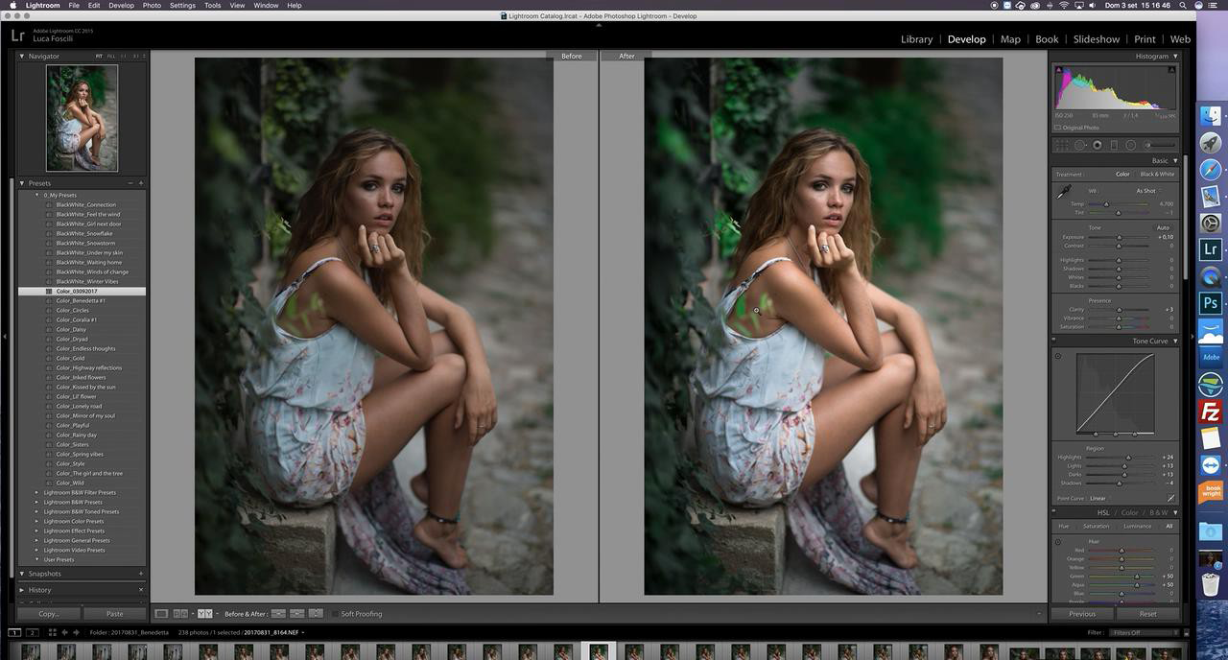Apply the Color_Kissed by the sun preset

(85, 387)
